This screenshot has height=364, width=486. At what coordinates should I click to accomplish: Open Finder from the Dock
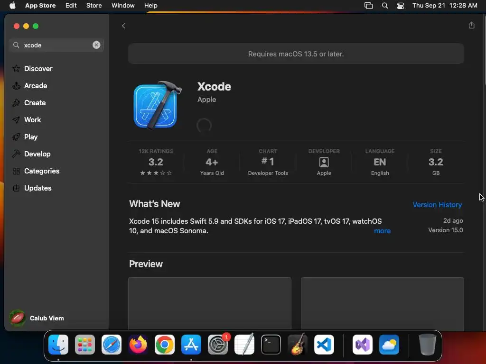click(x=58, y=345)
